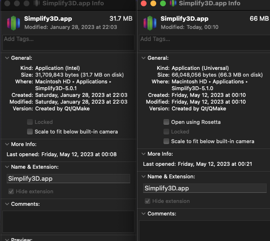Collapse Name & Extension section in left window

click(7, 167)
